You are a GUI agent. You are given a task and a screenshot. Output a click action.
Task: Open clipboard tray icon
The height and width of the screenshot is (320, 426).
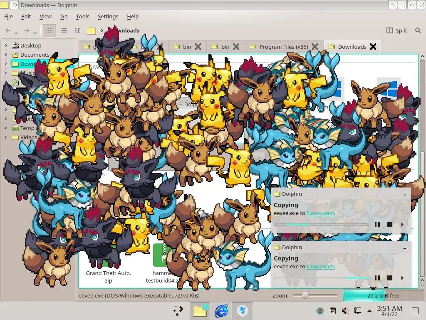pos(332,310)
